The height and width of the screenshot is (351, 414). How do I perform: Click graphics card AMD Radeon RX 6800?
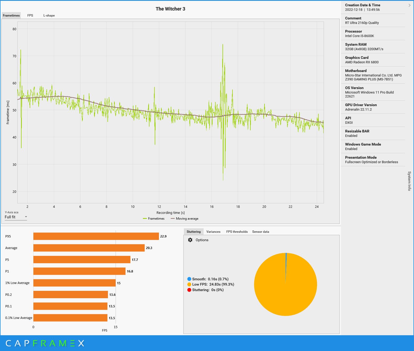362,62
